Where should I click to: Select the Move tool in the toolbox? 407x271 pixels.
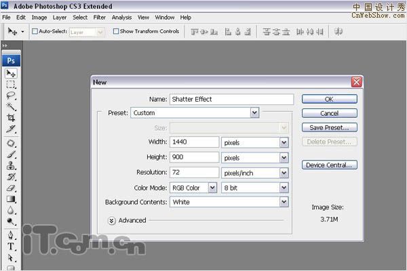(11, 74)
